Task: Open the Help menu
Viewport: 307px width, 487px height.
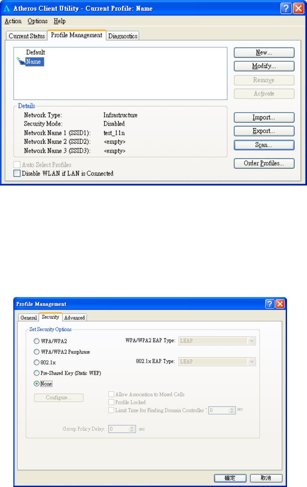Action: [x=60, y=21]
